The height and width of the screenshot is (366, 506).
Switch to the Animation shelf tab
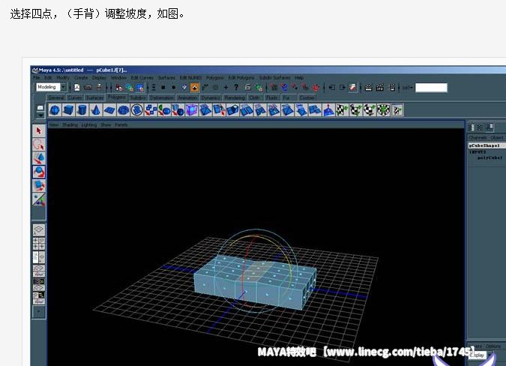tap(187, 97)
